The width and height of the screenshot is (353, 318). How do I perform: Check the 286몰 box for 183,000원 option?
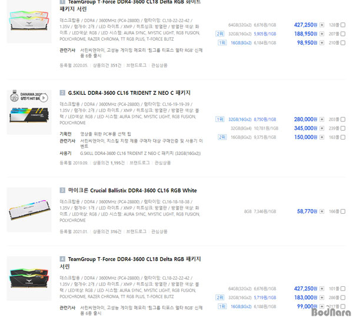[343, 298]
